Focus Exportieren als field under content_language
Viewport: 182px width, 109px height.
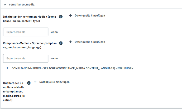pos(26,58)
